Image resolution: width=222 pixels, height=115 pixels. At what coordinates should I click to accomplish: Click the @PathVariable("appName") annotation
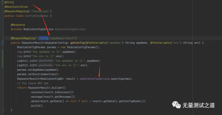(105, 43)
